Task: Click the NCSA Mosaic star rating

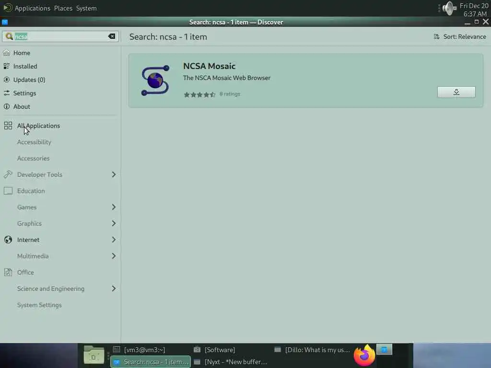Action: [x=199, y=94]
